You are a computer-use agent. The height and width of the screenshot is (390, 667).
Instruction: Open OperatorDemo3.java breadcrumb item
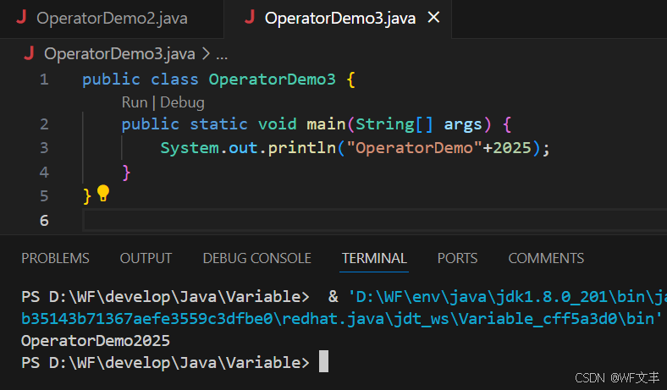(119, 54)
